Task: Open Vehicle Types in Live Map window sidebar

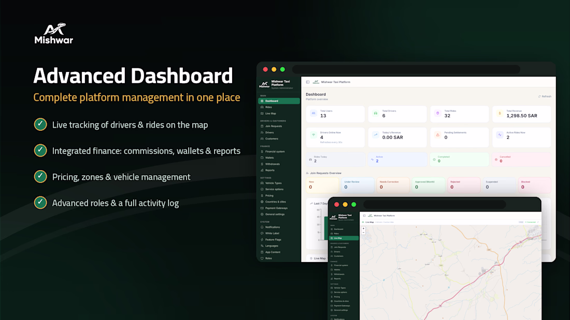Action: click(344, 288)
